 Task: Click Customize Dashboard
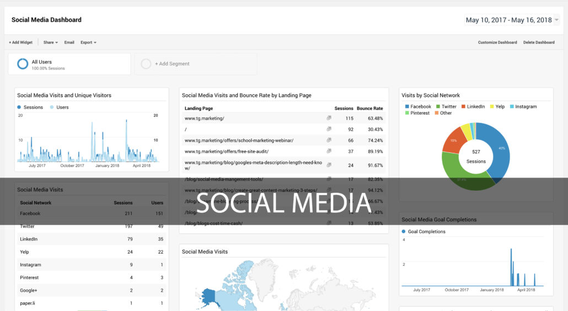(497, 42)
